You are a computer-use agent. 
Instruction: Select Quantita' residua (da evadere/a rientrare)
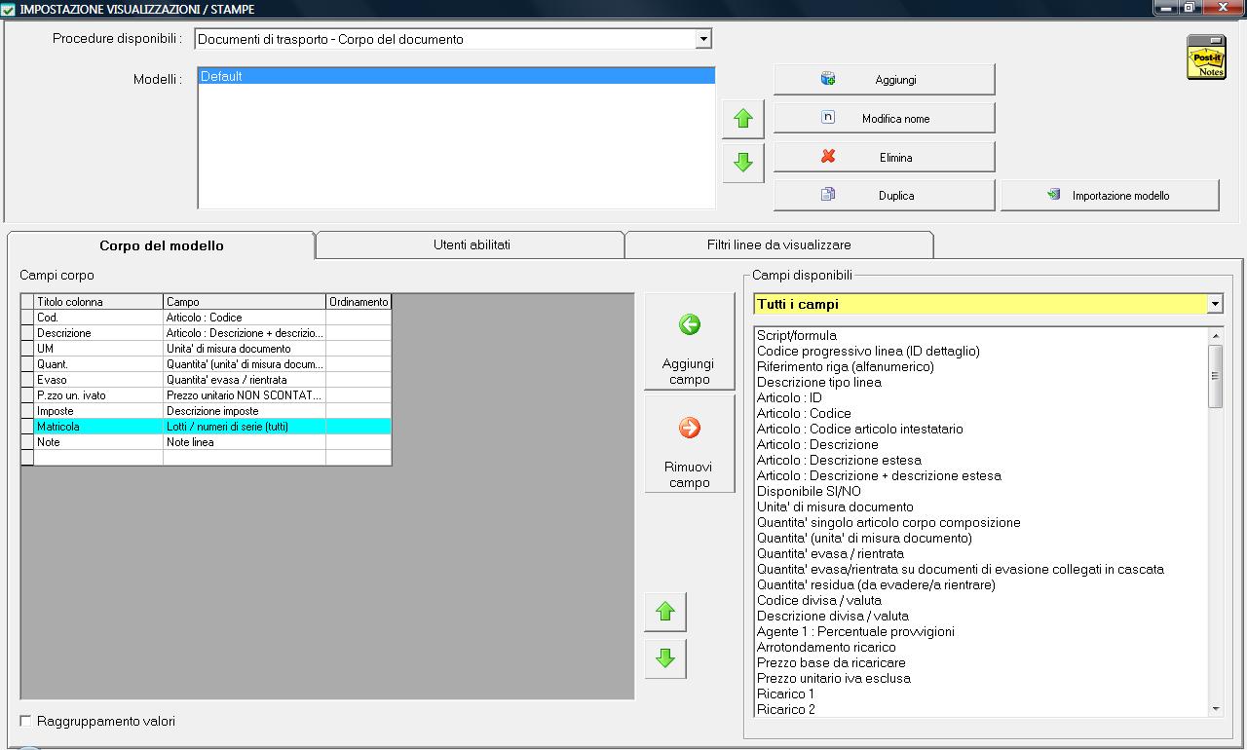(876, 584)
